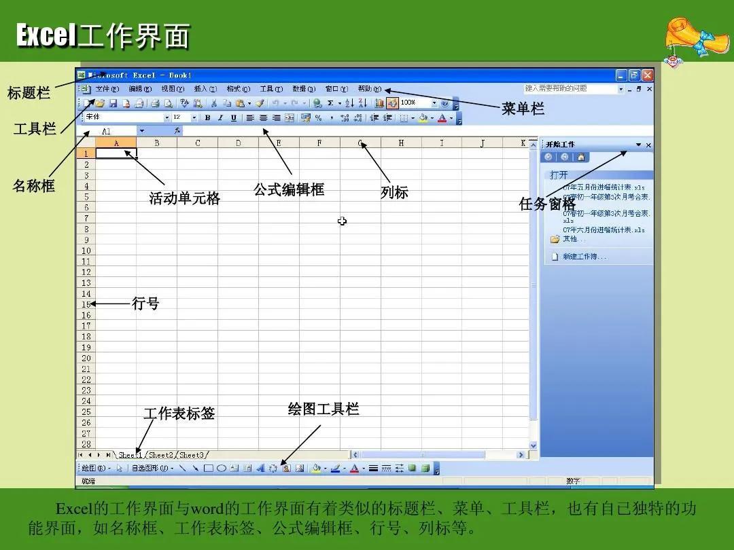Viewport: 734px width, 550px height.
Task: Select the Rectangle drawing tool
Action: point(209,468)
